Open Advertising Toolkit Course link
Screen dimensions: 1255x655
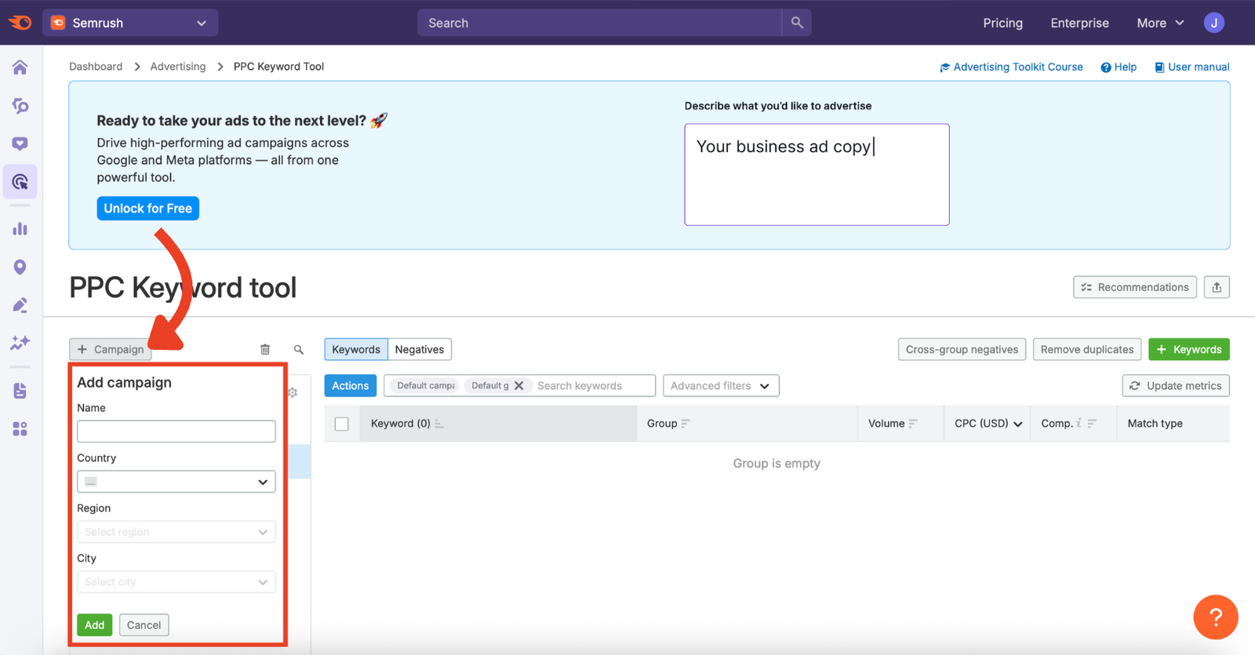coord(1011,67)
